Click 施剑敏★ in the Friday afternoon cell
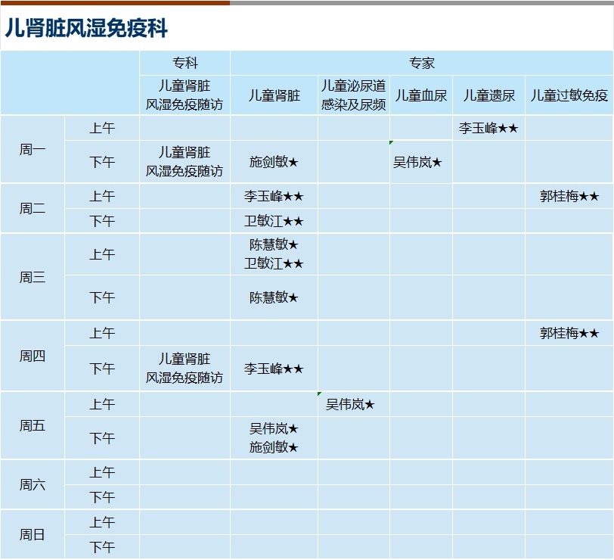Screen dimensions: 614x560 [274, 446]
